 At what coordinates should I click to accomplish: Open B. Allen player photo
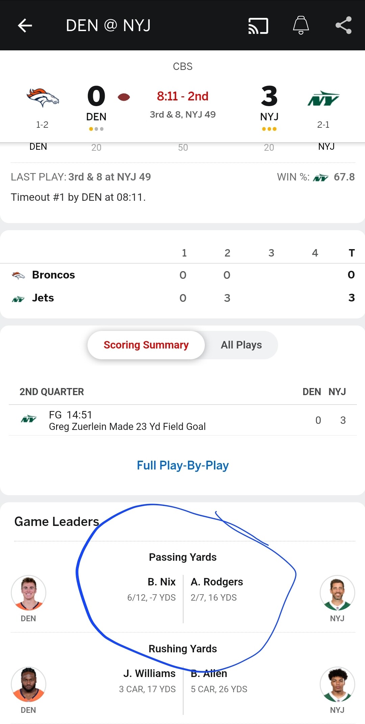pyautogui.click(x=337, y=684)
